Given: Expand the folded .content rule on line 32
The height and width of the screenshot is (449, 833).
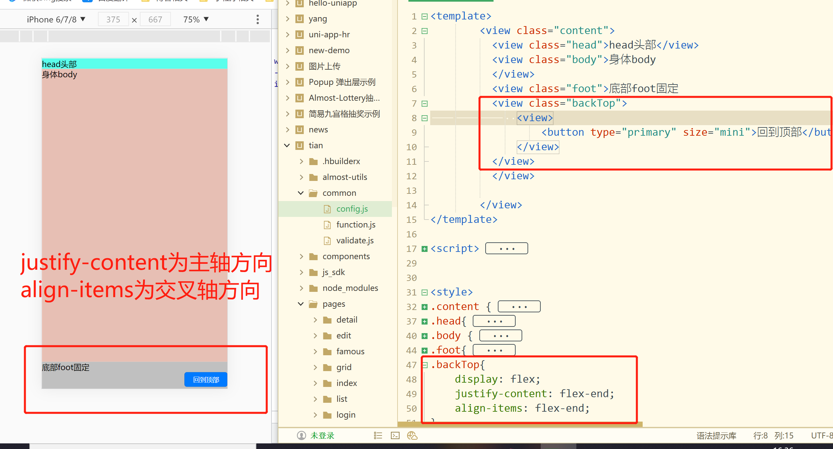Looking at the screenshot, I should (x=425, y=307).
